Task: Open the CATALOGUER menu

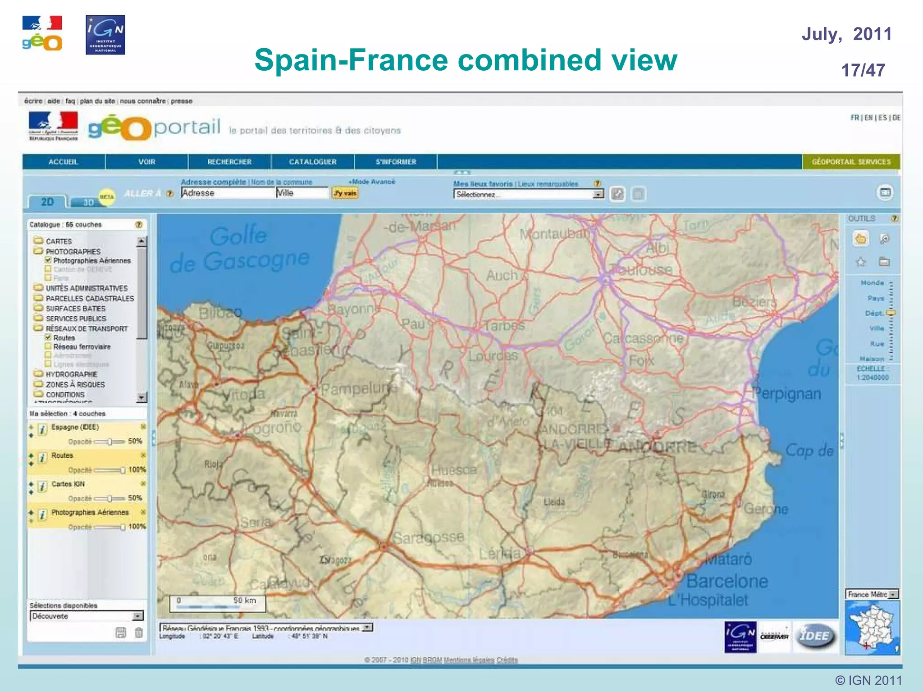Action: pyautogui.click(x=313, y=162)
